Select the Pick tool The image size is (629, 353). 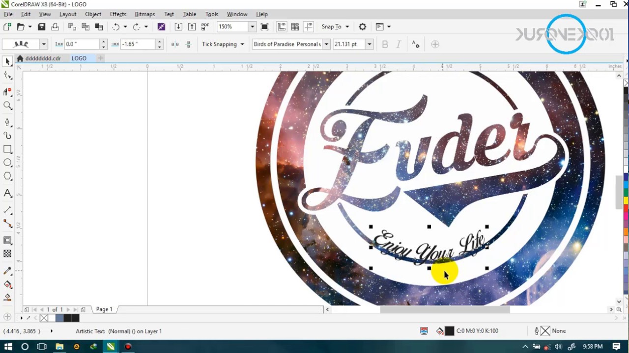click(x=7, y=61)
